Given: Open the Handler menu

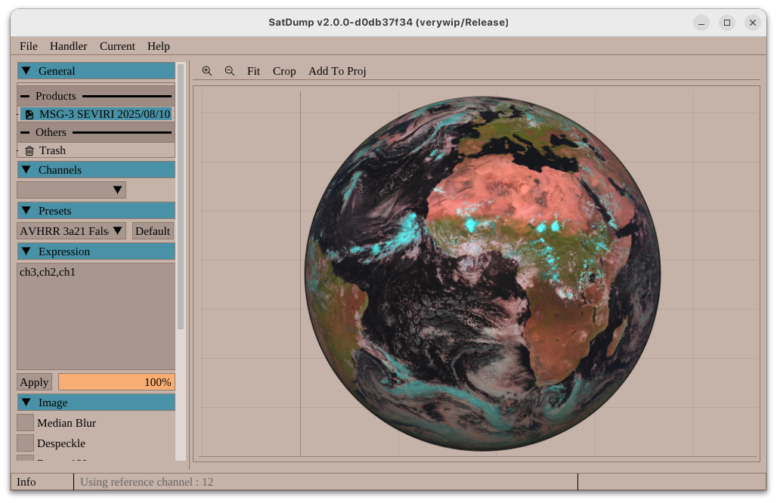Looking at the screenshot, I should 69,46.
